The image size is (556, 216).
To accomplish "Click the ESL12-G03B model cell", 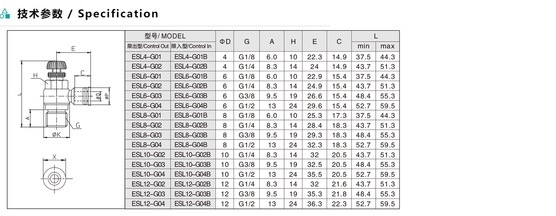I will [x=192, y=194].
